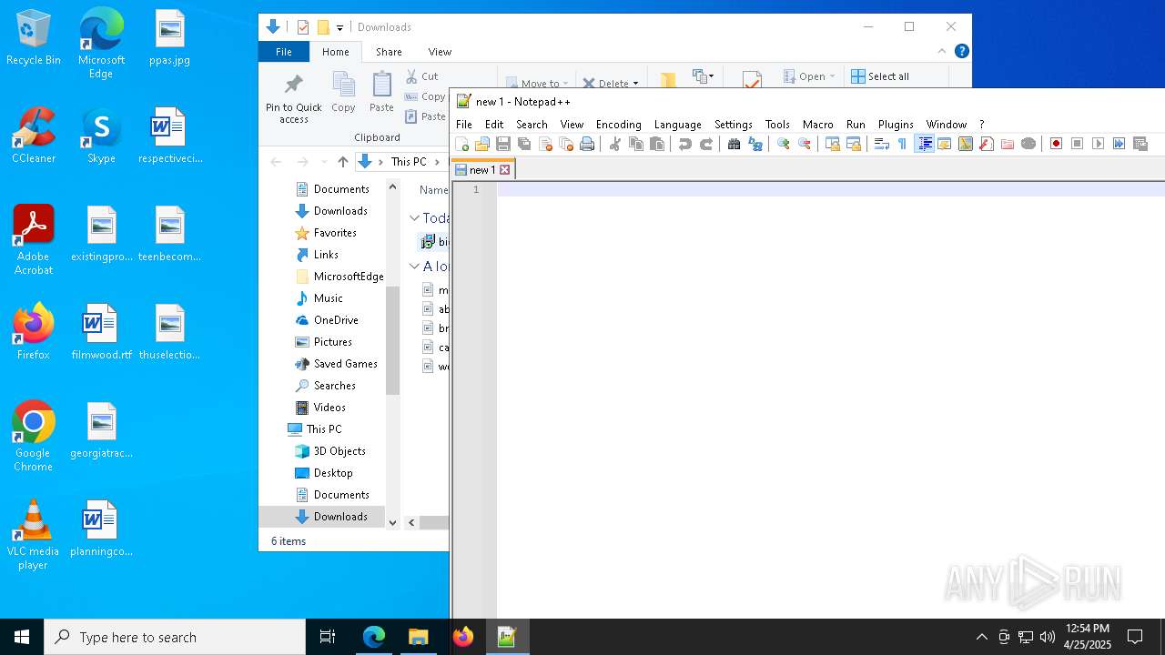The image size is (1165, 655).
Task: Open Quick Access Toolbar customize dropdown arrow
Action: 339,27
